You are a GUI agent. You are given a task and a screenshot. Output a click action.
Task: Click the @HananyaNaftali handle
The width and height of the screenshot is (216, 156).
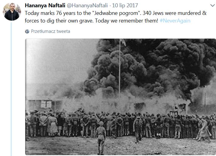pyautogui.click(x=87, y=5)
